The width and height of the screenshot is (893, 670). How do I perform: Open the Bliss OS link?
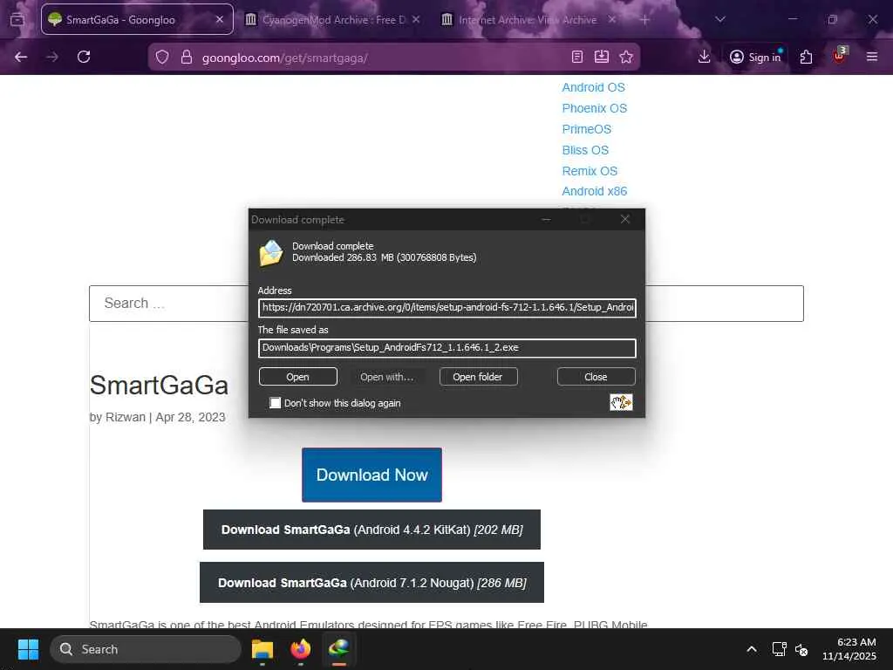[x=585, y=150]
